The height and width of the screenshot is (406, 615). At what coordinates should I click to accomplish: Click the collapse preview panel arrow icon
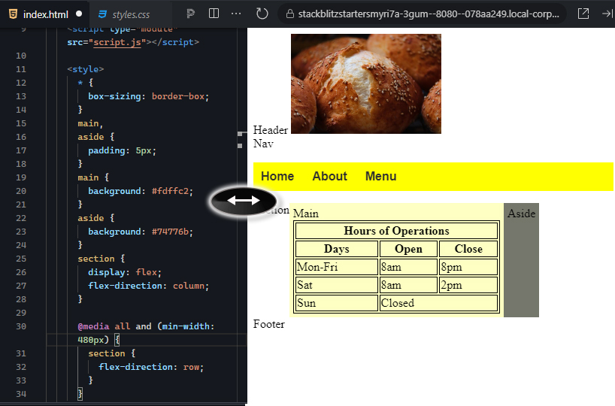pyautogui.click(x=607, y=14)
